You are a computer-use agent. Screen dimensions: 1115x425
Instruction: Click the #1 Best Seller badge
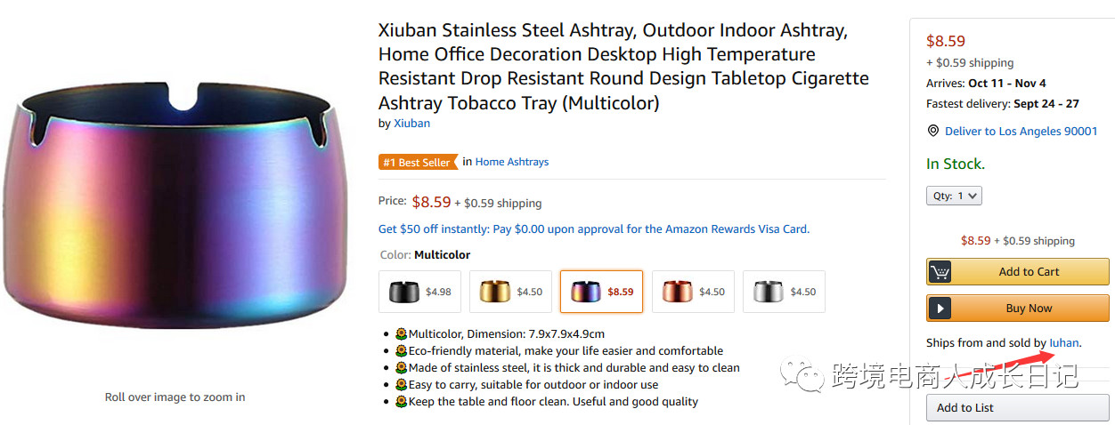416,162
